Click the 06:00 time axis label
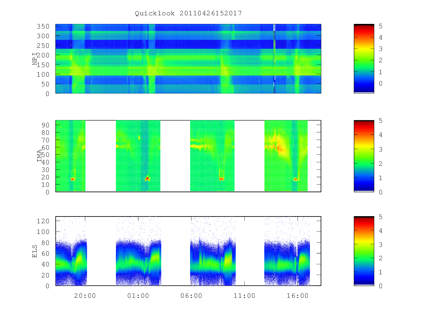This screenshot has height=321, width=428. pyautogui.click(x=191, y=296)
